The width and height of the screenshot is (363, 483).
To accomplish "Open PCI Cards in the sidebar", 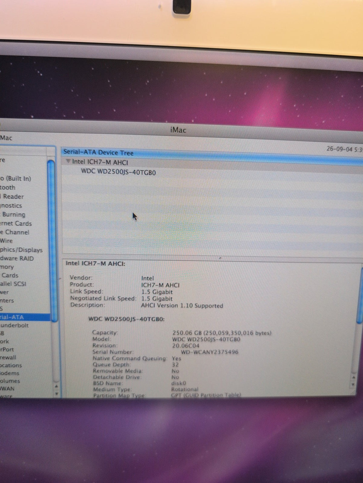I will (x=9, y=275).
